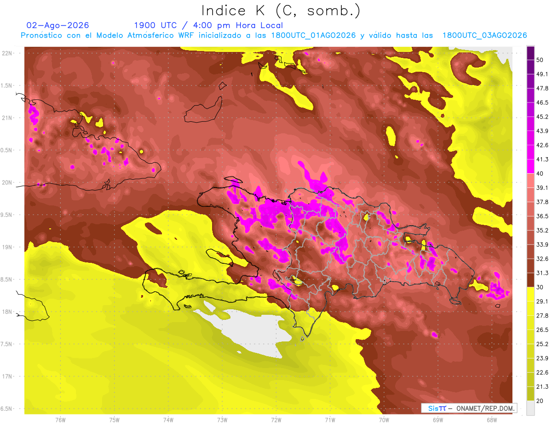This screenshot has height=426, width=552.
Task: Click the colorbar value '21.3'
Action: click(542, 387)
